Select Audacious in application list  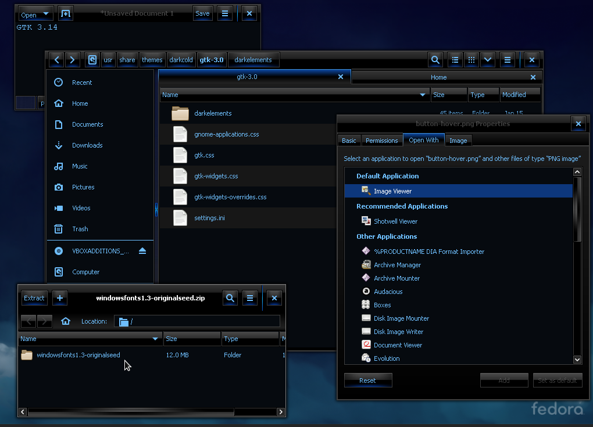tap(459, 292)
